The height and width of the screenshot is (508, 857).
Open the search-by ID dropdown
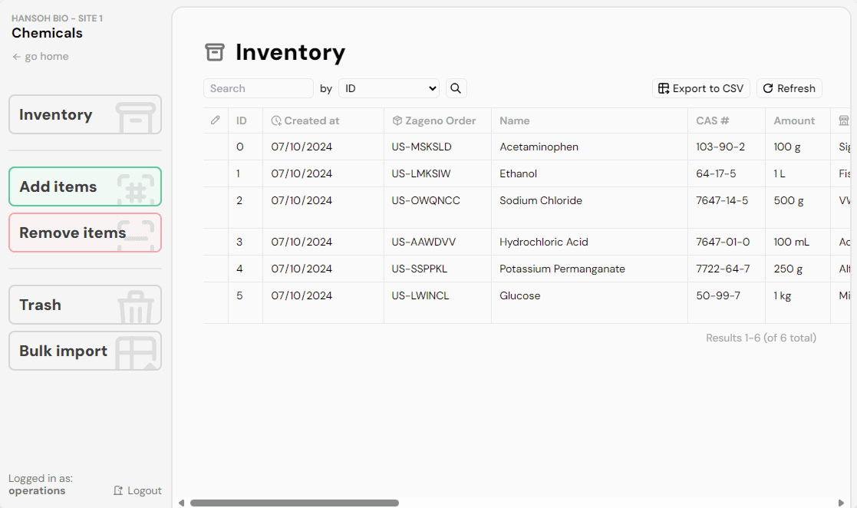point(389,88)
